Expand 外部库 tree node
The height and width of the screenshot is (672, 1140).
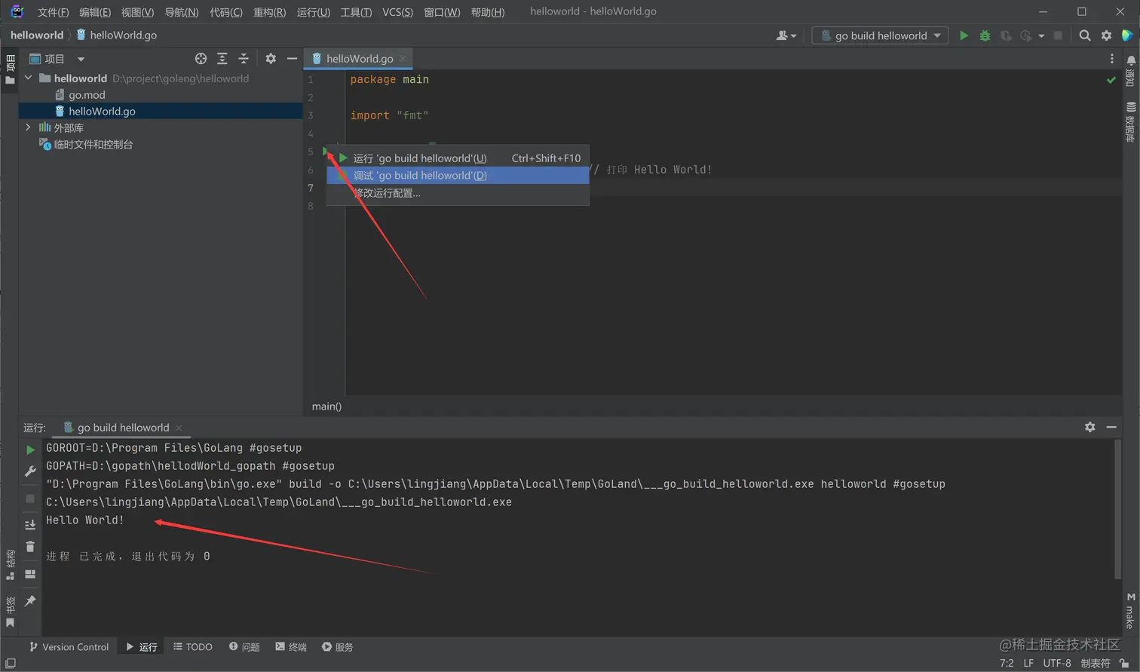click(x=29, y=127)
